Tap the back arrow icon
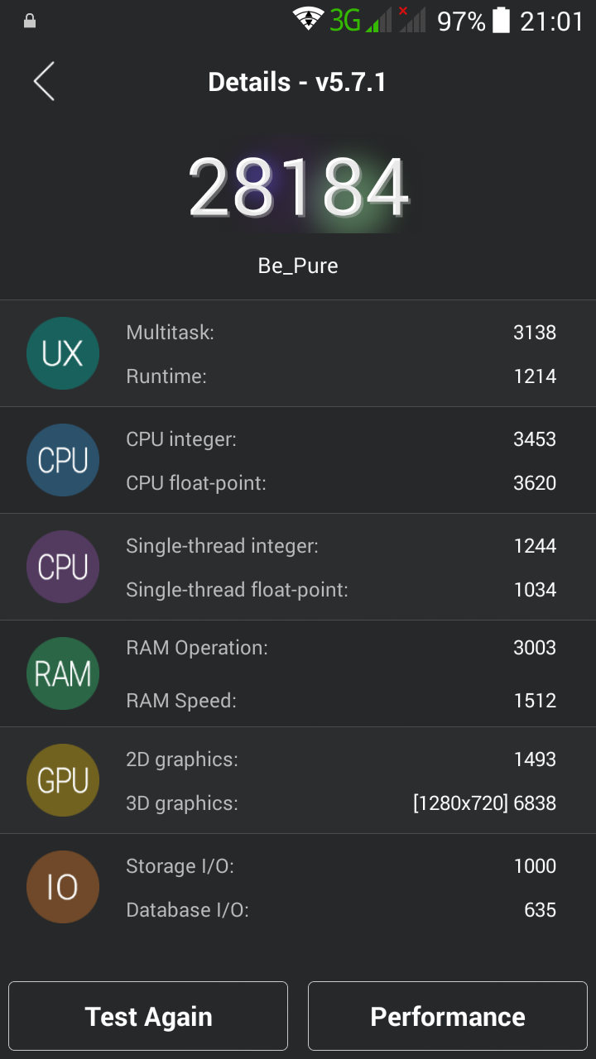596x1059 pixels. 44,82
